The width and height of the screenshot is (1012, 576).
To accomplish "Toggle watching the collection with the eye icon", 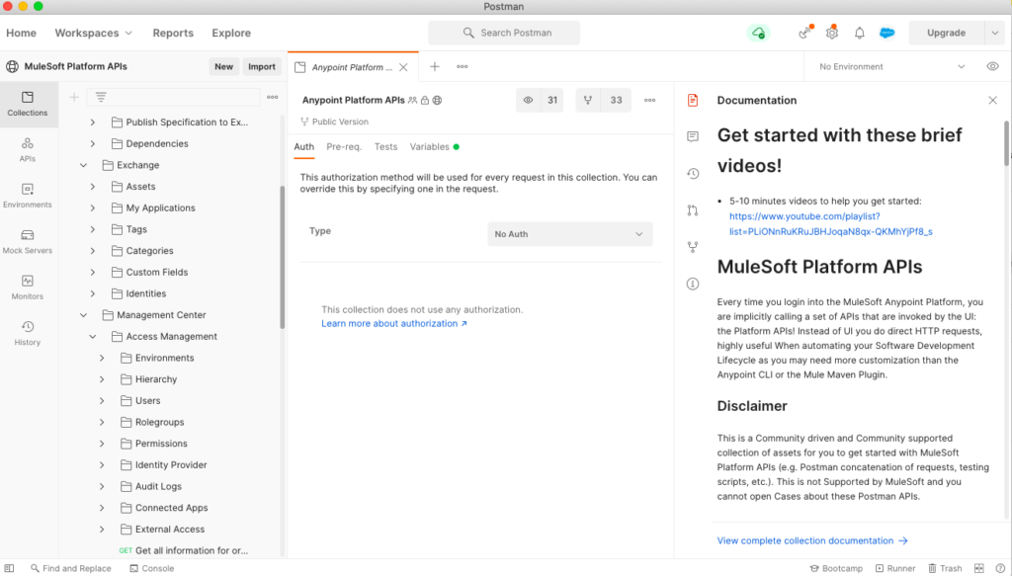I will click(528, 100).
